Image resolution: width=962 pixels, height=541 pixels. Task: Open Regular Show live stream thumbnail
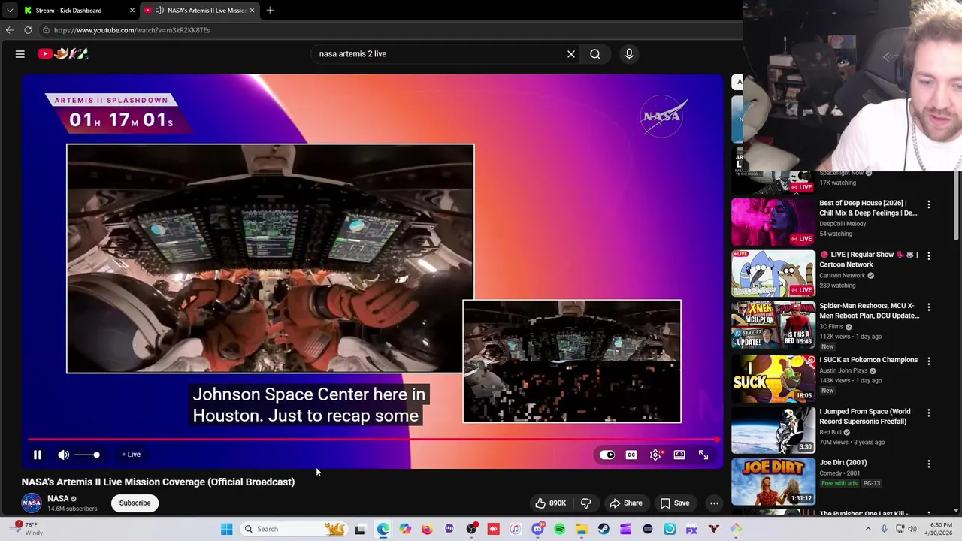[x=773, y=274]
